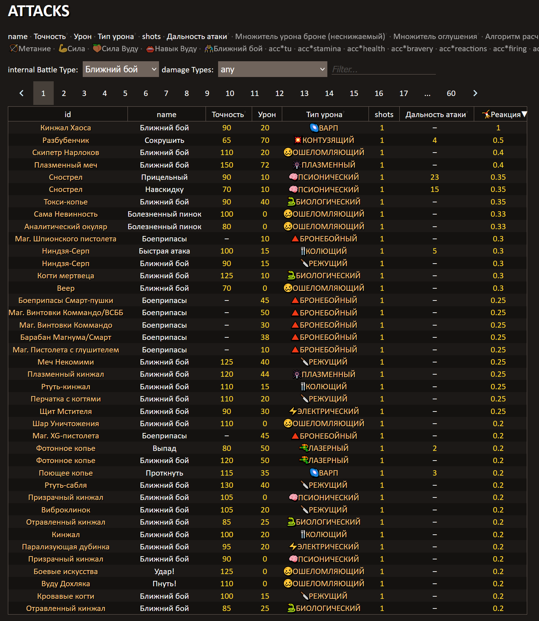
Task: Click ОШЕЛОМЛЯЮЩИЙ face icon in Веер row
Action: [288, 288]
